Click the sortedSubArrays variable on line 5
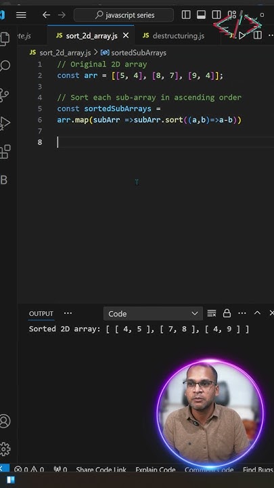Image resolution: width=274 pixels, height=488 pixels. pos(118,108)
